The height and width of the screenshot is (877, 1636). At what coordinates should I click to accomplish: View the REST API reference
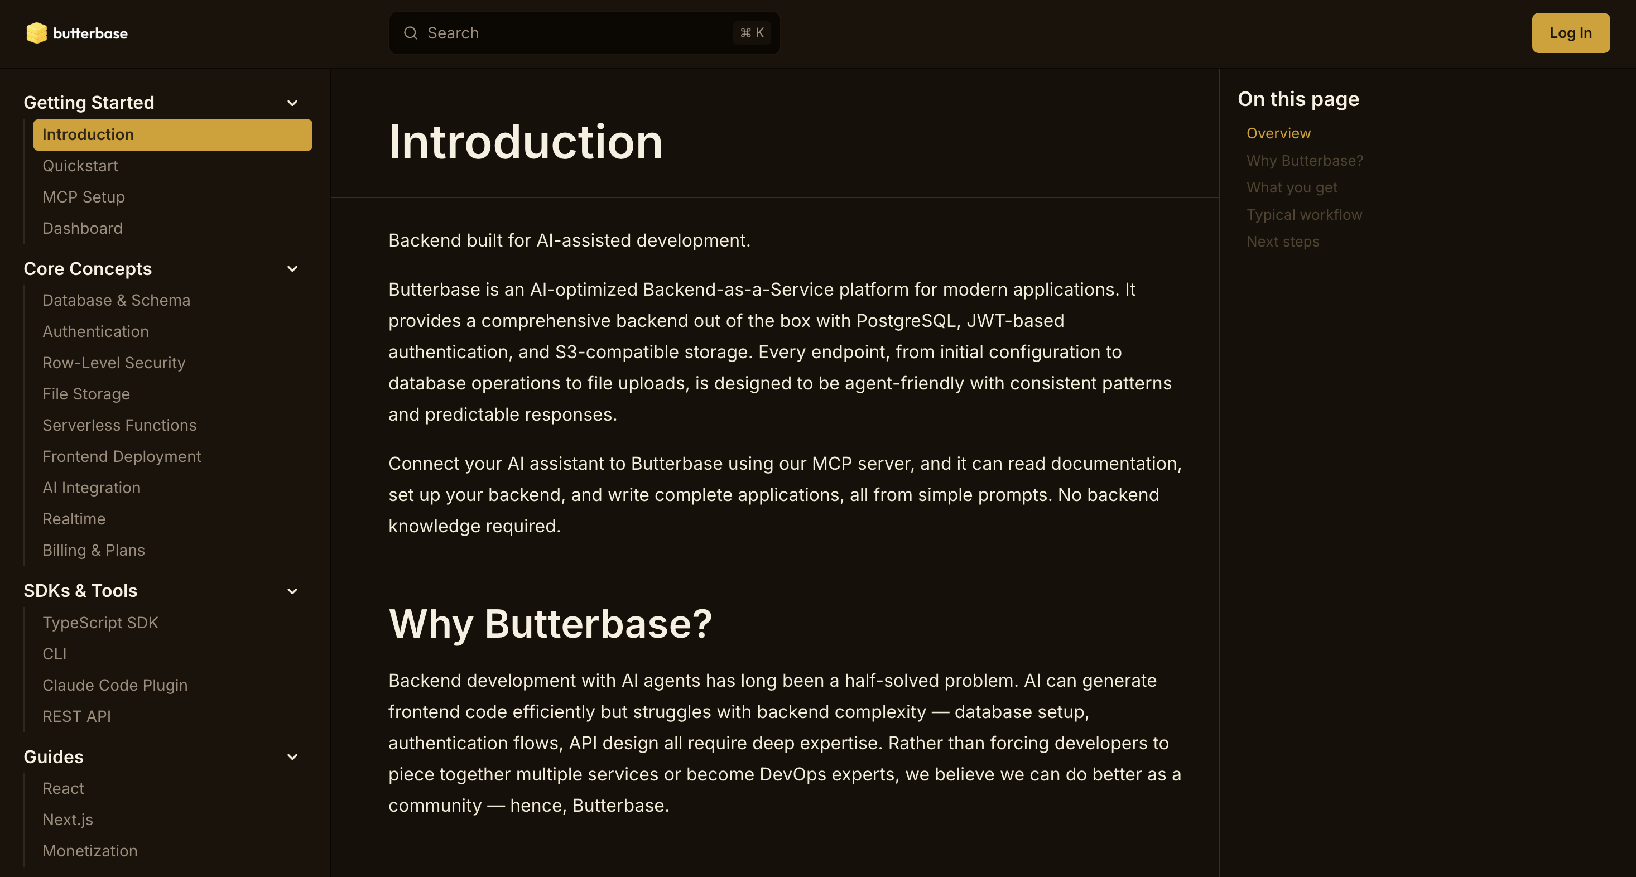[76, 716]
